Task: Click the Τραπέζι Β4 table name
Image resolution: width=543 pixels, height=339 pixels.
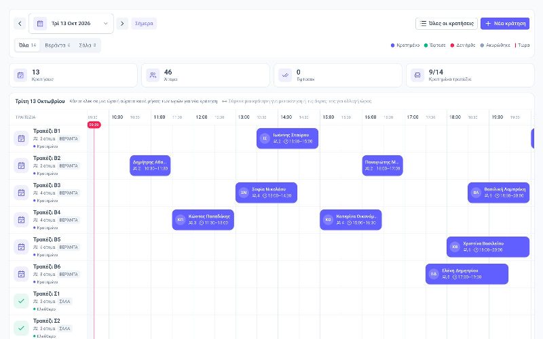Action: tap(47, 212)
